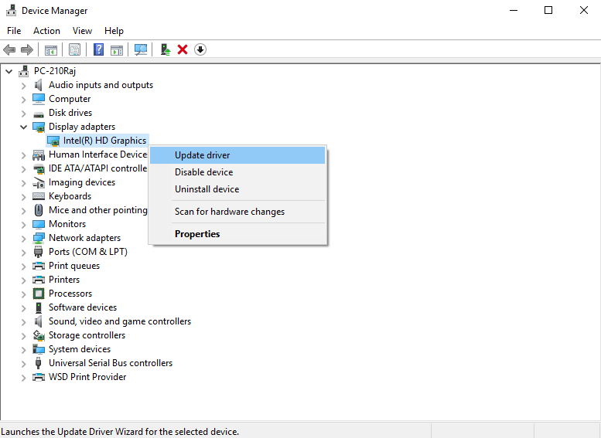This screenshot has width=601, height=438.
Task: Expand the Print queues chevron
Action: (x=24, y=266)
